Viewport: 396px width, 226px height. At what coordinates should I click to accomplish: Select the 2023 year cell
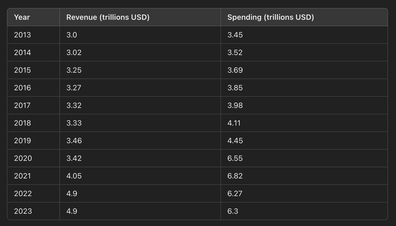pos(23,211)
